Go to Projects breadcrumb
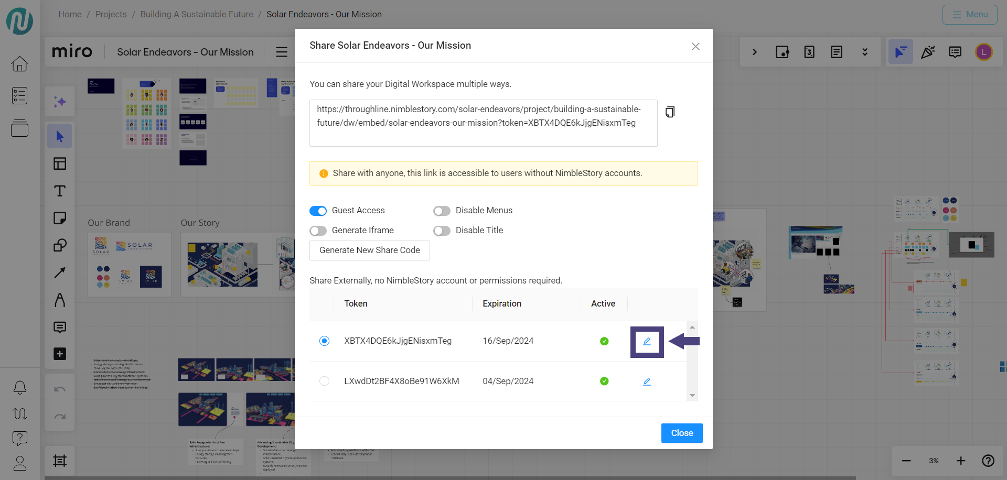 coord(111,14)
